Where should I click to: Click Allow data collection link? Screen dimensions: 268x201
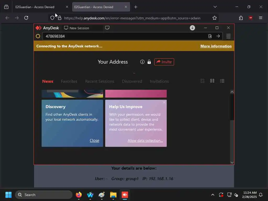click(145, 141)
